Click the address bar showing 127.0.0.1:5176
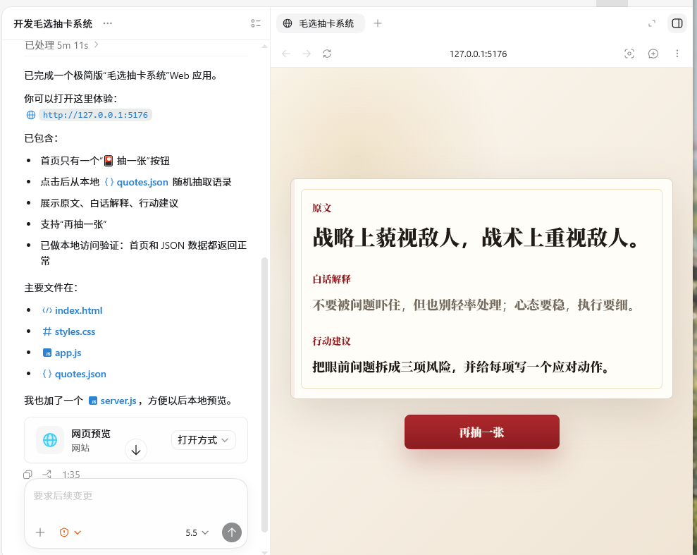697x555 pixels. [478, 54]
